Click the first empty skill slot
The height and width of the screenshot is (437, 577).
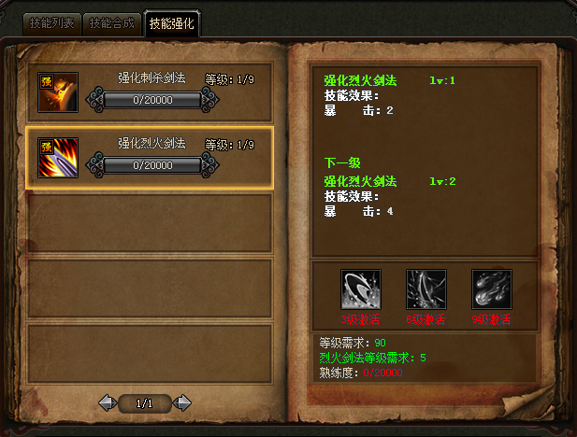[150, 223]
